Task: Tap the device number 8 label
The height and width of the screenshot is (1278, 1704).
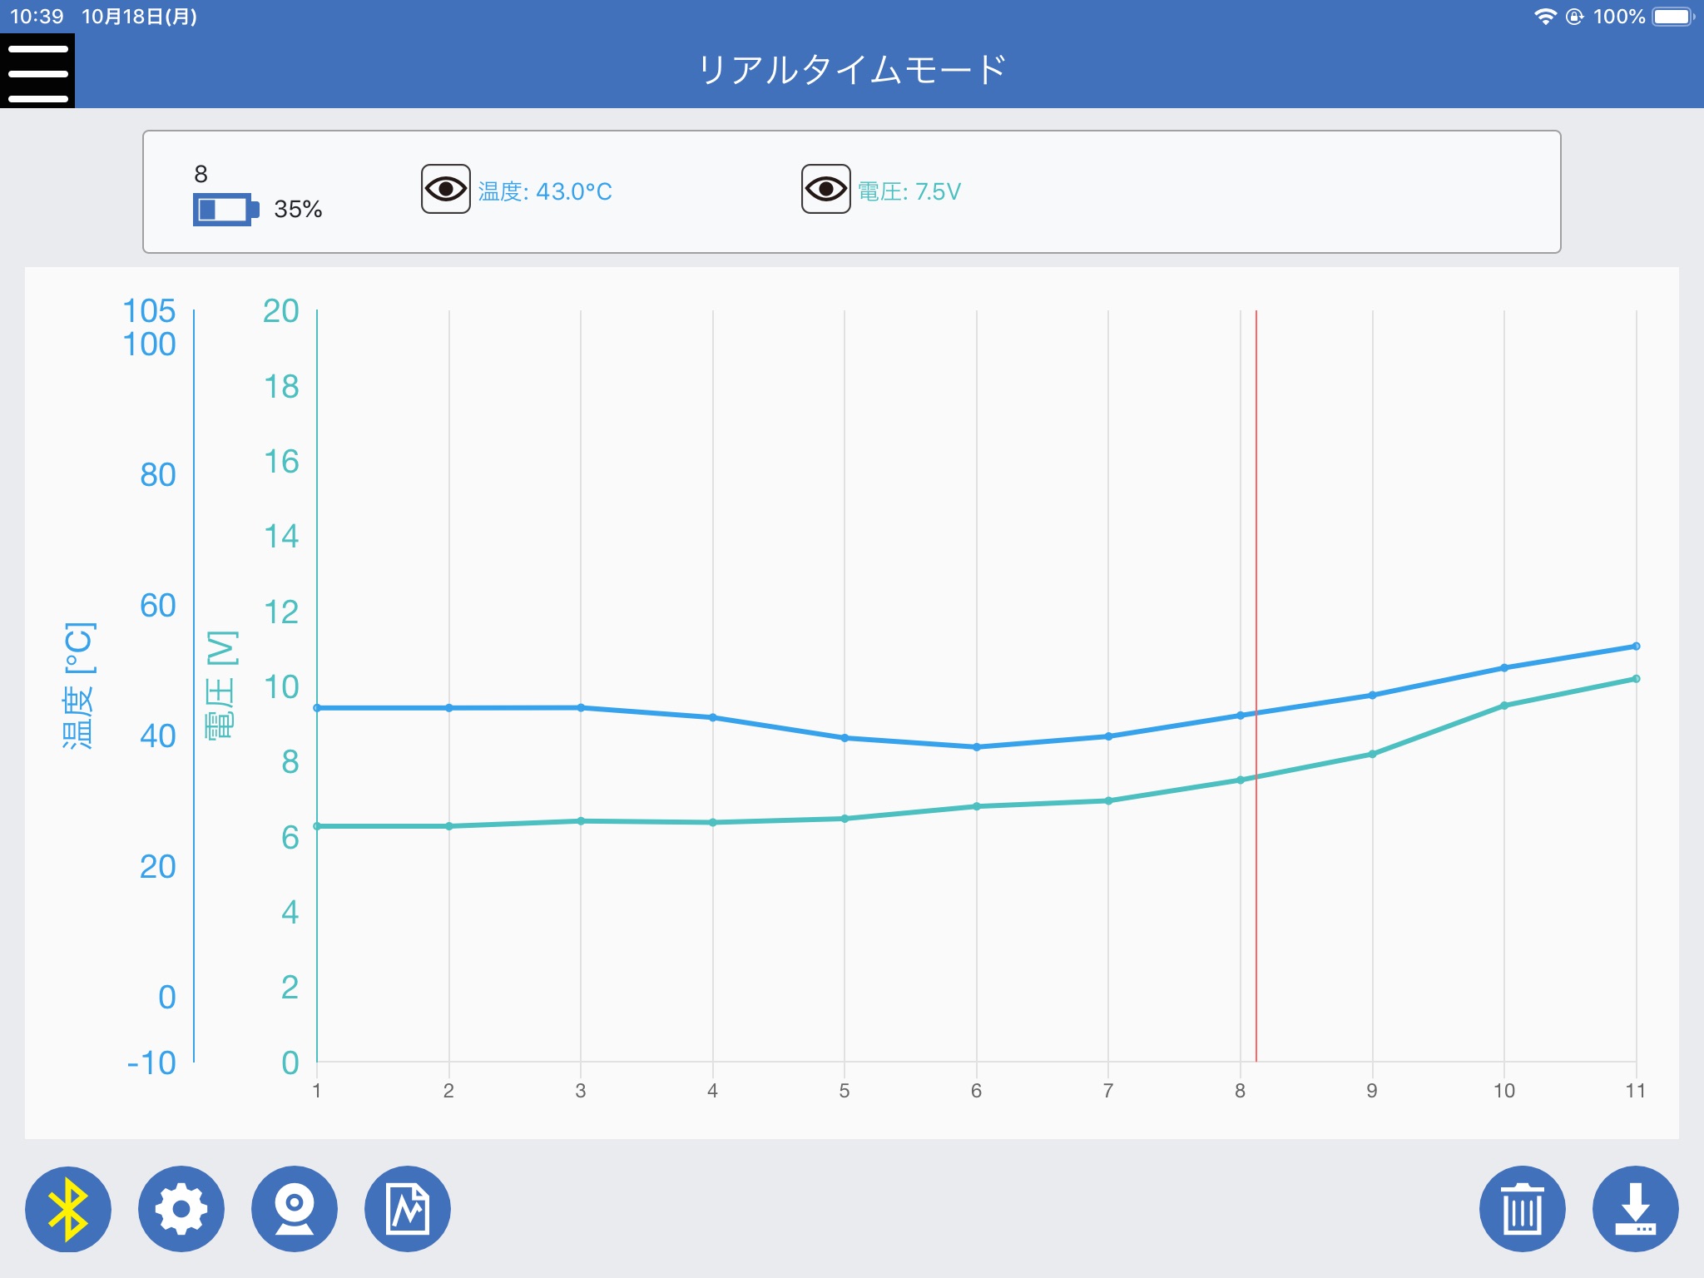Action: pos(201,174)
